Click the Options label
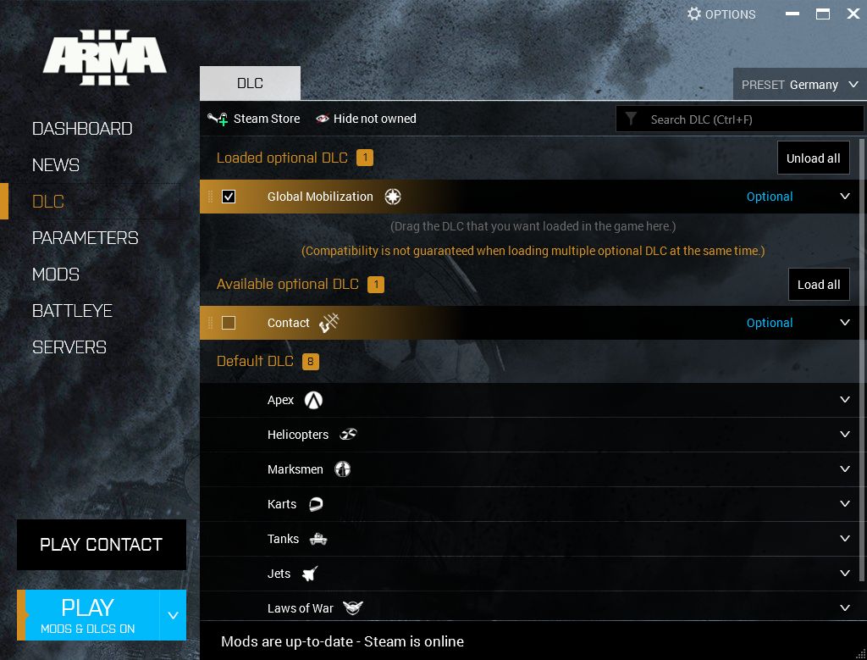This screenshot has height=660, width=867. [x=730, y=14]
